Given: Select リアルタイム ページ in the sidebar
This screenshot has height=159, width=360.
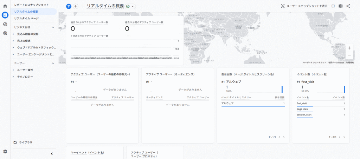Looking at the screenshot, I should (26, 18).
